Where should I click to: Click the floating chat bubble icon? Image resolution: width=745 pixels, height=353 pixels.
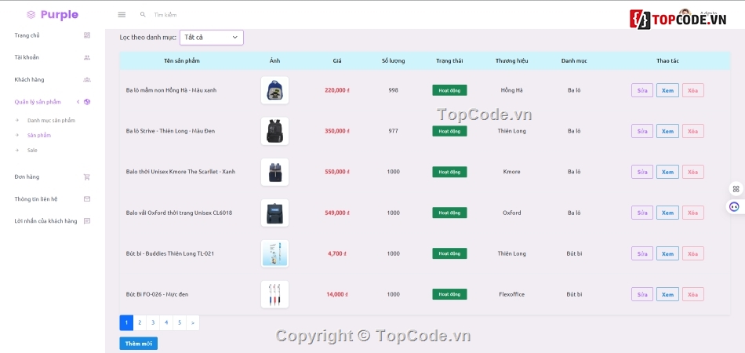735,206
